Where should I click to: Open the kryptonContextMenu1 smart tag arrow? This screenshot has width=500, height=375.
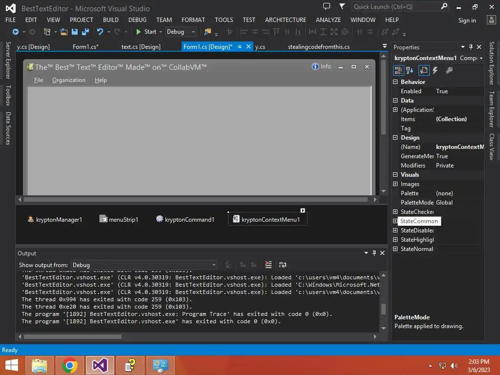pos(303,210)
